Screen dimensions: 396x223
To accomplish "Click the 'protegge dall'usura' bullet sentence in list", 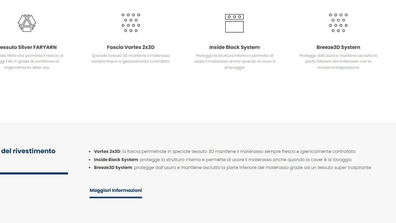I will 252,168.
